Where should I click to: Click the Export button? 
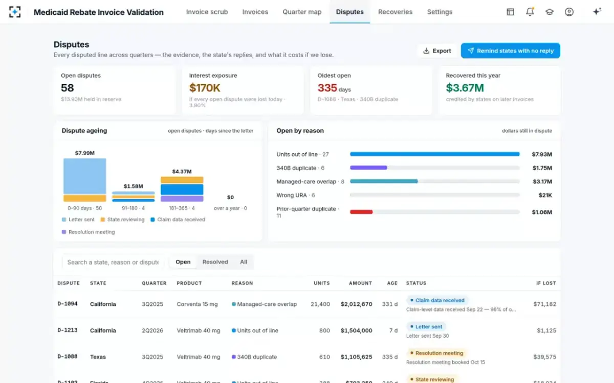pyautogui.click(x=437, y=51)
